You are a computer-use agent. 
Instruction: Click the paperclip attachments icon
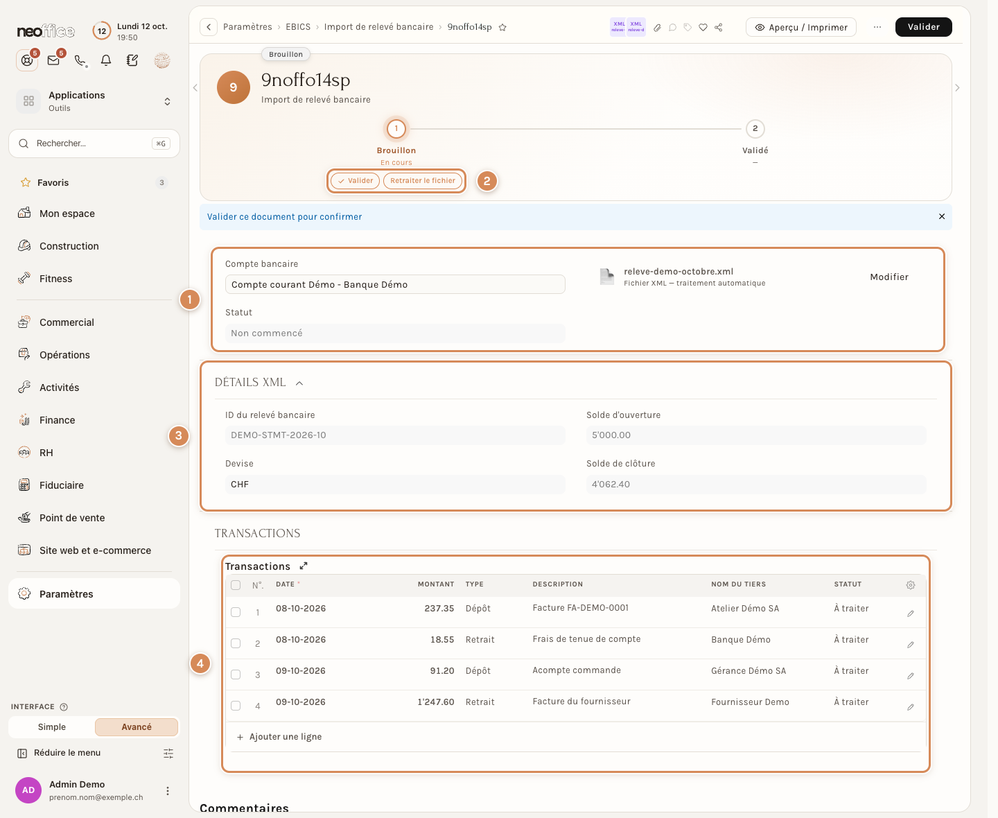[657, 28]
